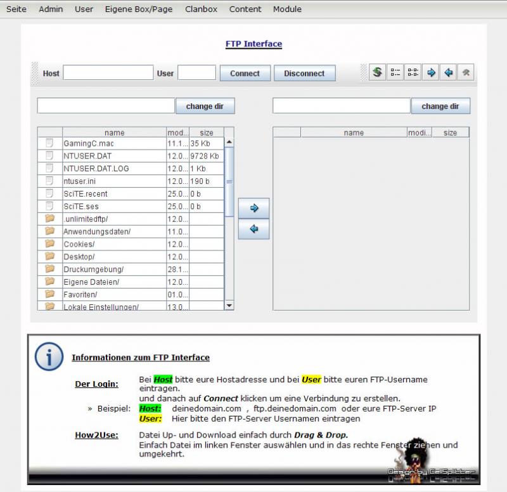Switch to the grid icon view in toolbar
Viewport: 507px width, 492px height.
(413, 72)
